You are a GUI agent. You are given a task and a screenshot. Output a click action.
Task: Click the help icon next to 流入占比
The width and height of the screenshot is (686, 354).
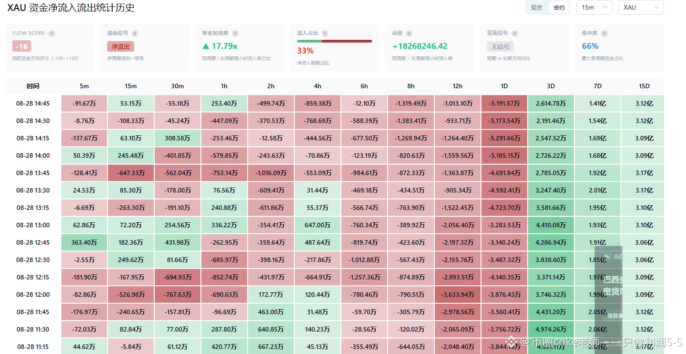coord(325,33)
